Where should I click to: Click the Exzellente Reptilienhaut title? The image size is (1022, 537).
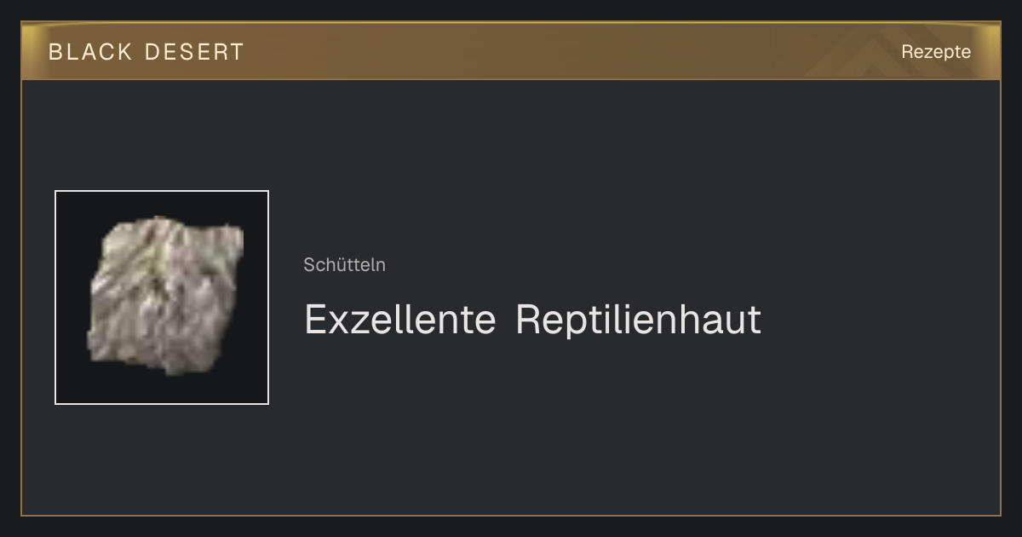click(x=532, y=320)
